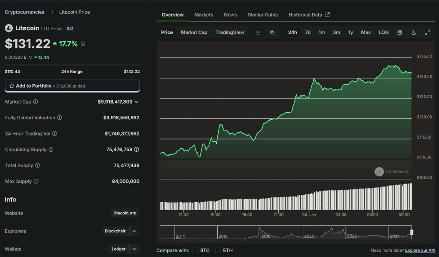Show Fully Diluted Valuation info tooltip
The width and height of the screenshot is (439, 257).
pos(60,118)
